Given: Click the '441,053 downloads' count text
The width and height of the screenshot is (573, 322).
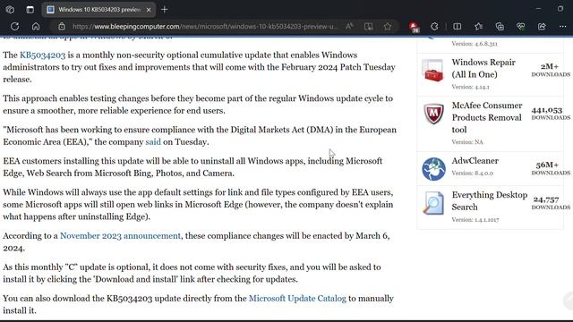Looking at the screenshot, I should [551, 114].
